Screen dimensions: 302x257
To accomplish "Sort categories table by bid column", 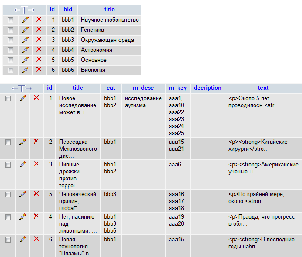I will tap(68, 10).
